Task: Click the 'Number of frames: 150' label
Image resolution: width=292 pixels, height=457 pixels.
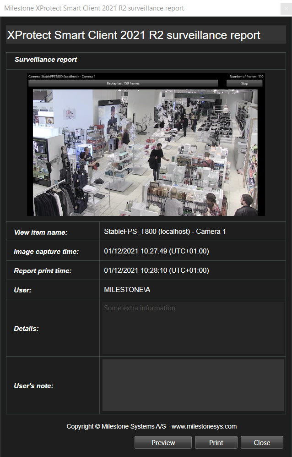Action: point(246,77)
